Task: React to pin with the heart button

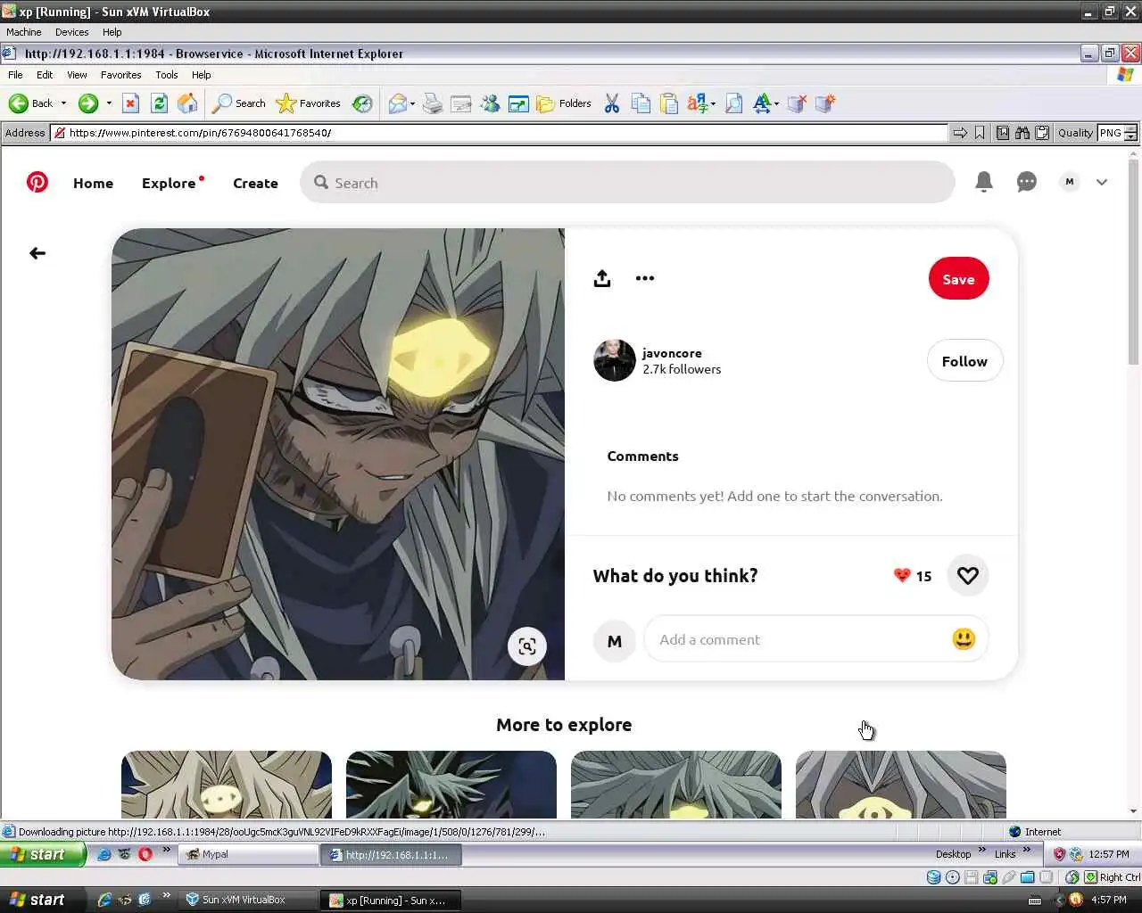Action: (x=968, y=575)
